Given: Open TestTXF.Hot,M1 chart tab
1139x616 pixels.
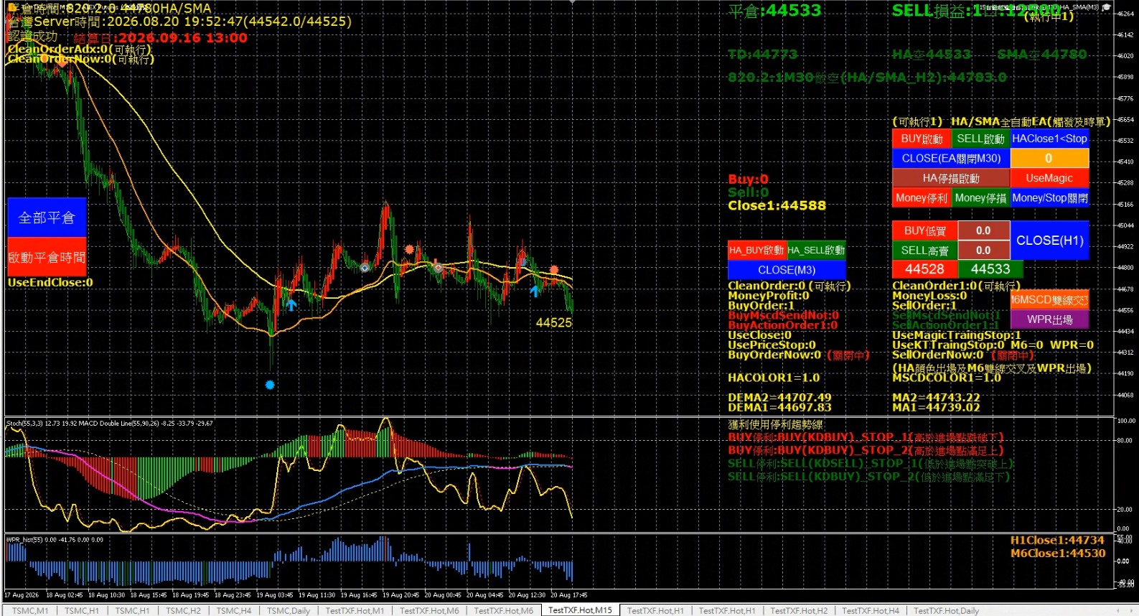Looking at the screenshot, I should [x=355, y=610].
